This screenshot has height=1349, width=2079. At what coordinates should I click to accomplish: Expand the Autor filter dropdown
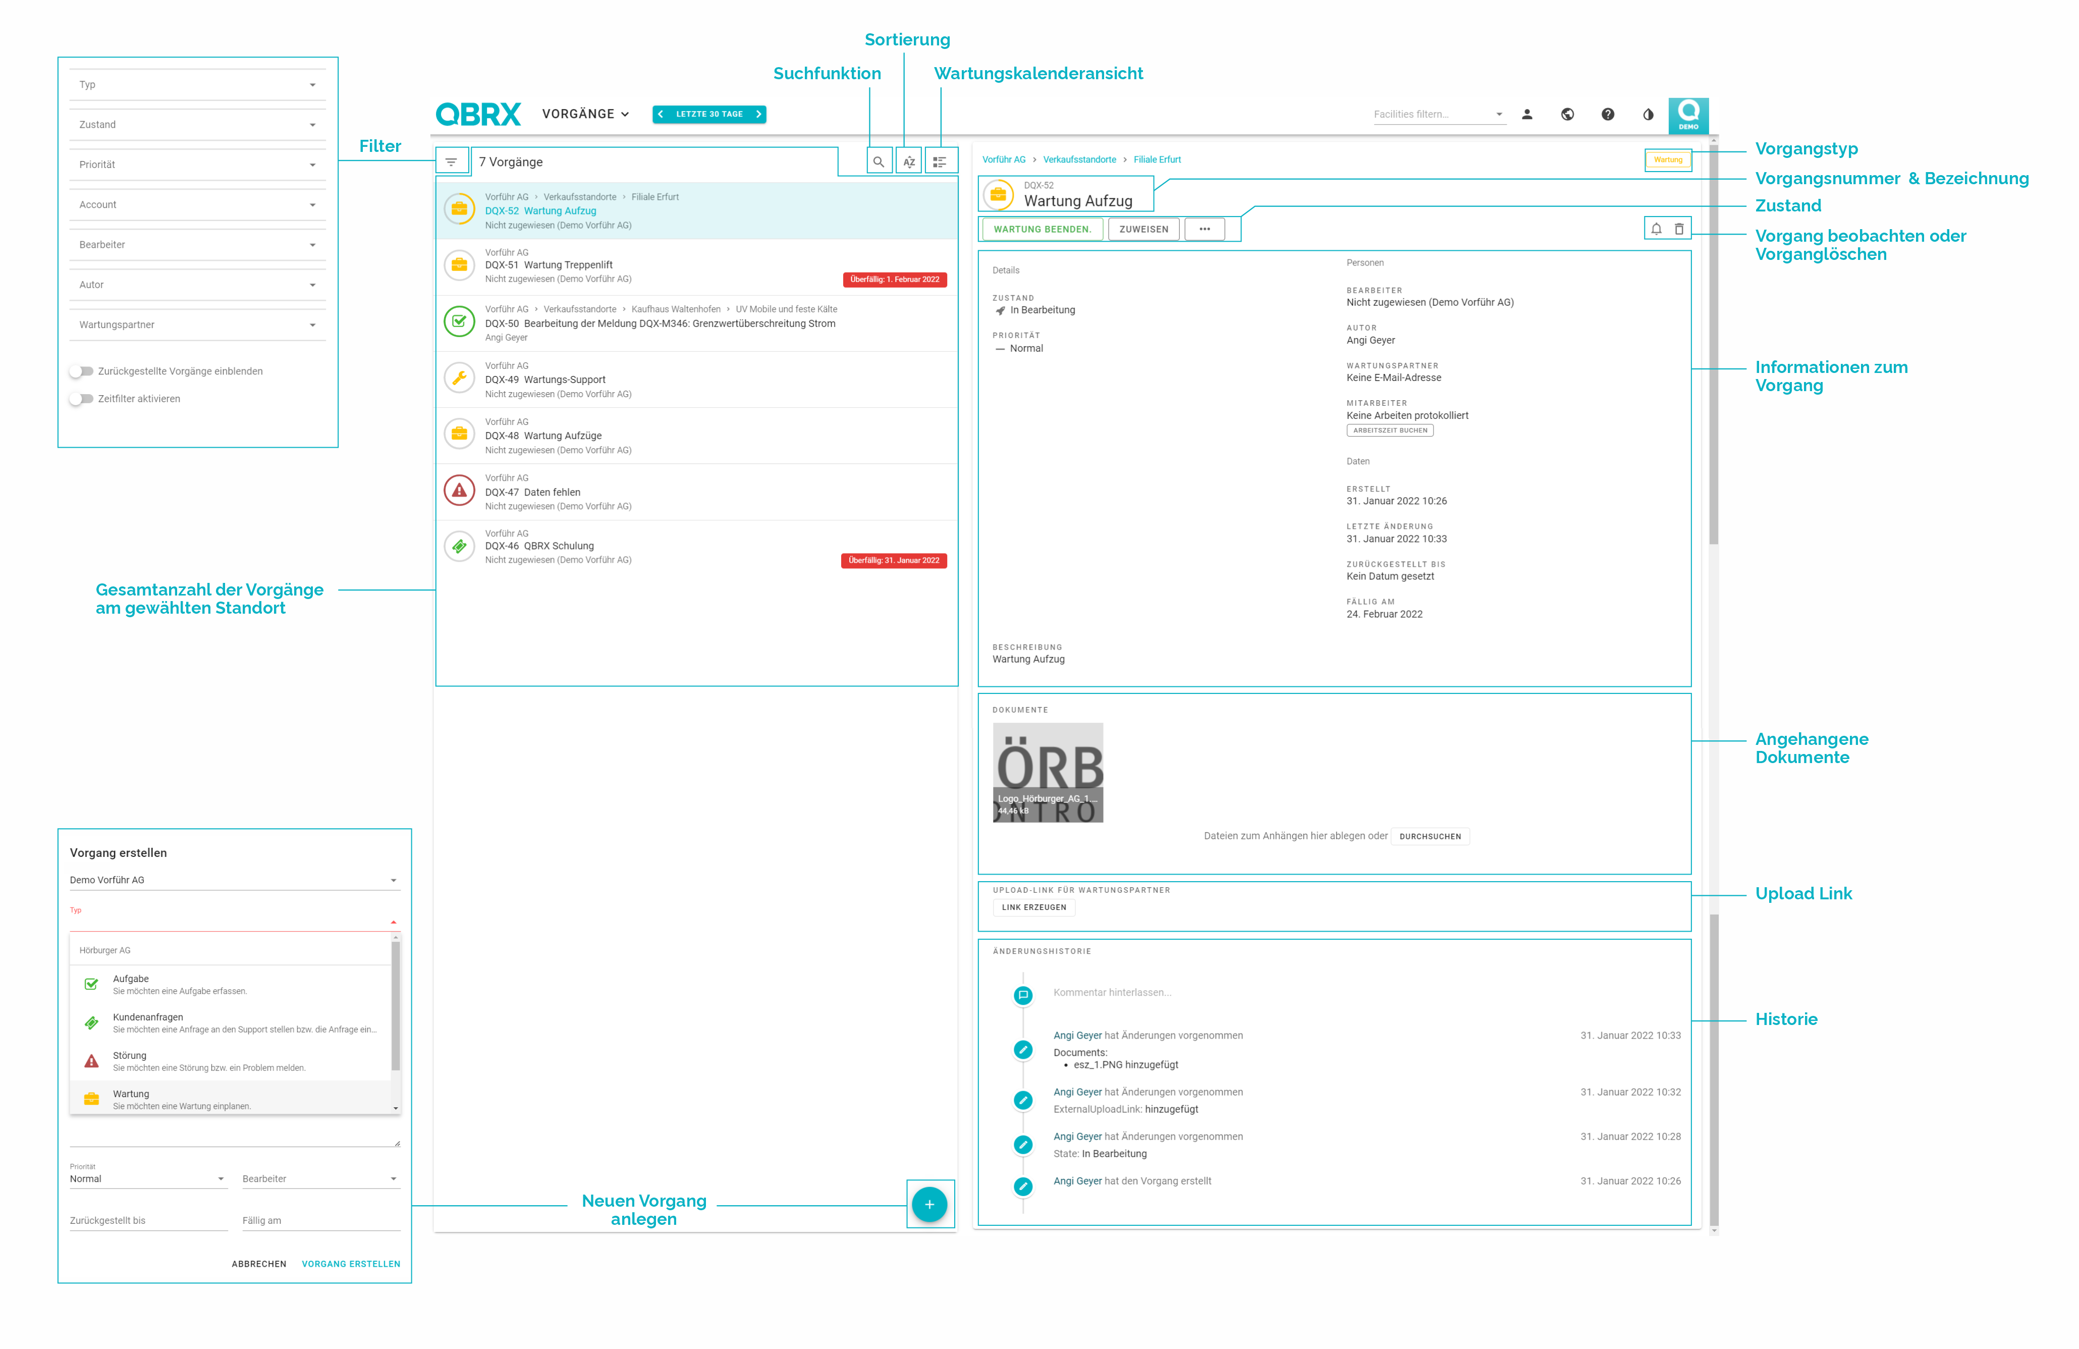197,285
